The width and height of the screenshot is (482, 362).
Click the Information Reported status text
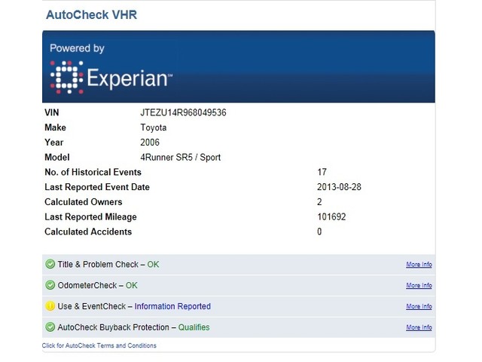[x=172, y=306]
